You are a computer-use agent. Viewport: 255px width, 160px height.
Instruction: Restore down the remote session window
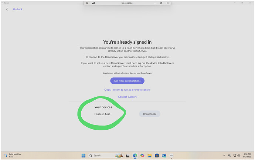coord(161,3)
